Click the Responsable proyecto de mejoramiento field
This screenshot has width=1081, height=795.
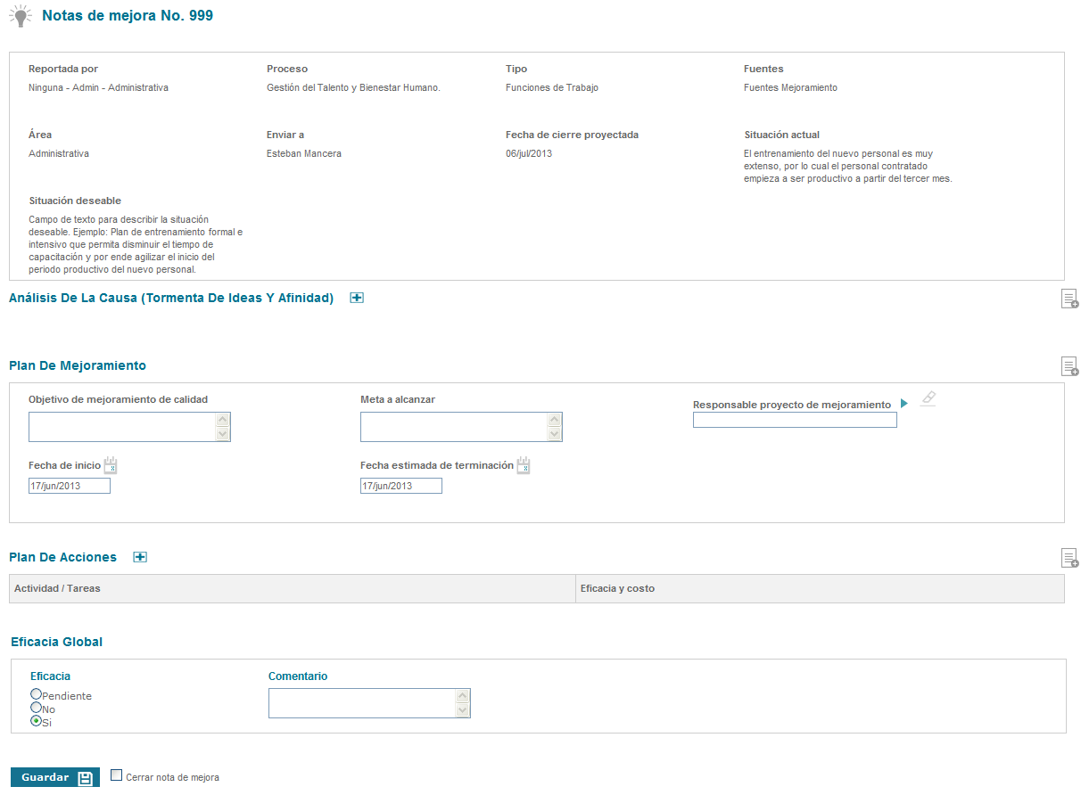[x=794, y=421]
